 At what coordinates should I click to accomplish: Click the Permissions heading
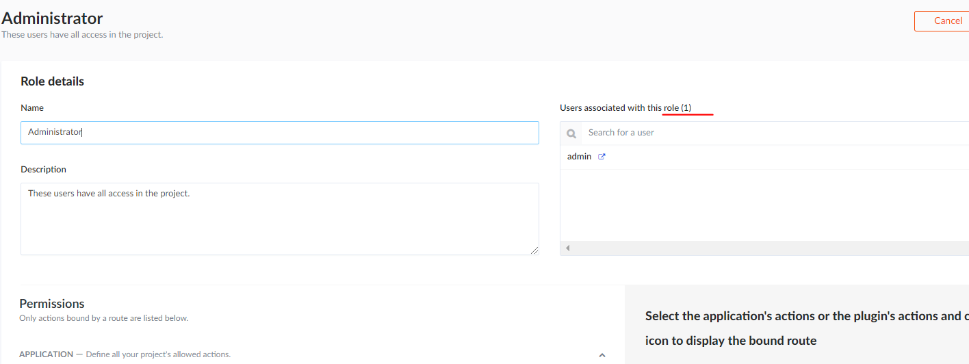tap(52, 304)
